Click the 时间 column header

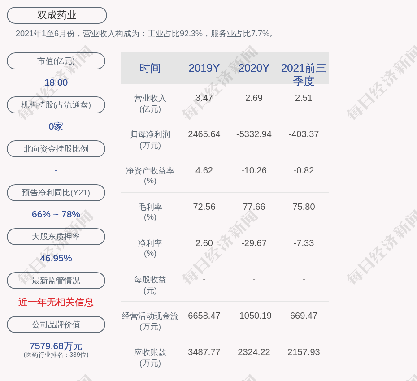[x=150, y=68]
